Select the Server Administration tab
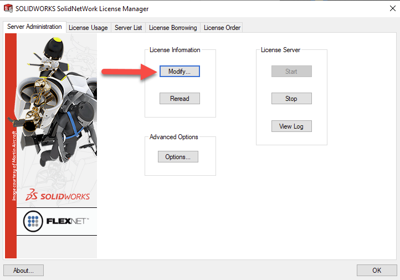Image resolution: width=400 pixels, height=280 pixels. point(34,27)
